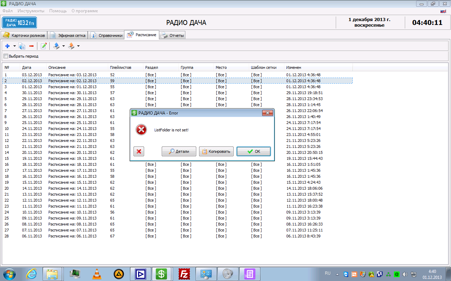The image size is (451, 281).
Task: Click the network connection tray icon
Action: [x=413, y=274]
